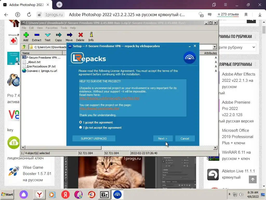Open the Tools menu in 7-Zip

tap(64, 28)
